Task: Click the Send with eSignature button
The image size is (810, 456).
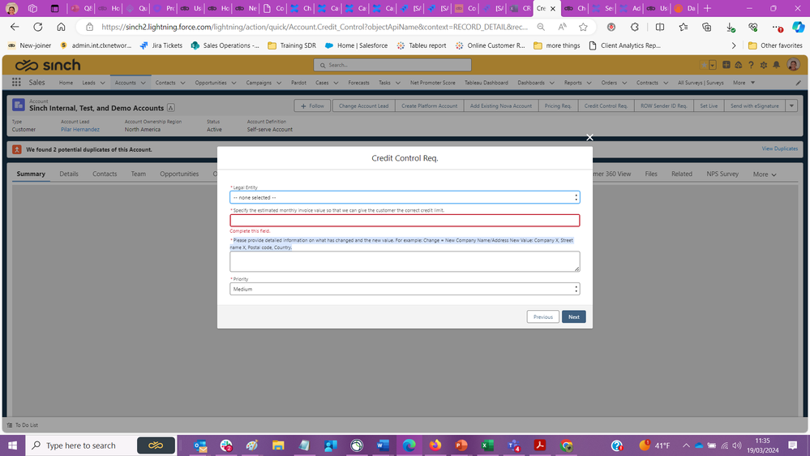Action: coord(754,106)
